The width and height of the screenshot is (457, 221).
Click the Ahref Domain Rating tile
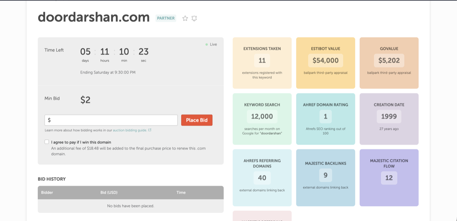[325, 119]
